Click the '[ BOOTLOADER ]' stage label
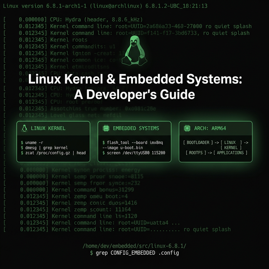This screenshot has width=269, height=269. coord(198,142)
